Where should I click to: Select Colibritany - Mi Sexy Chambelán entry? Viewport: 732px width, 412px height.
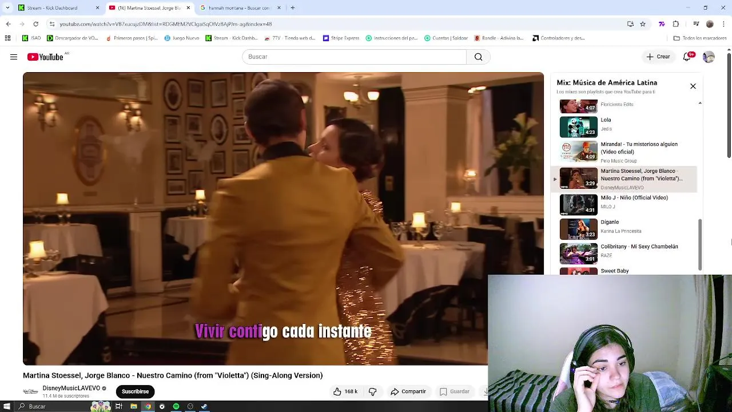[624, 253]
